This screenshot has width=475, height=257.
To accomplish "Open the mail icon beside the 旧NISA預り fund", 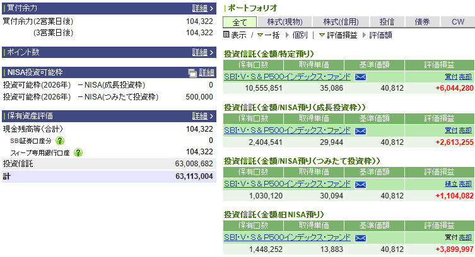I will click(360, 238).
